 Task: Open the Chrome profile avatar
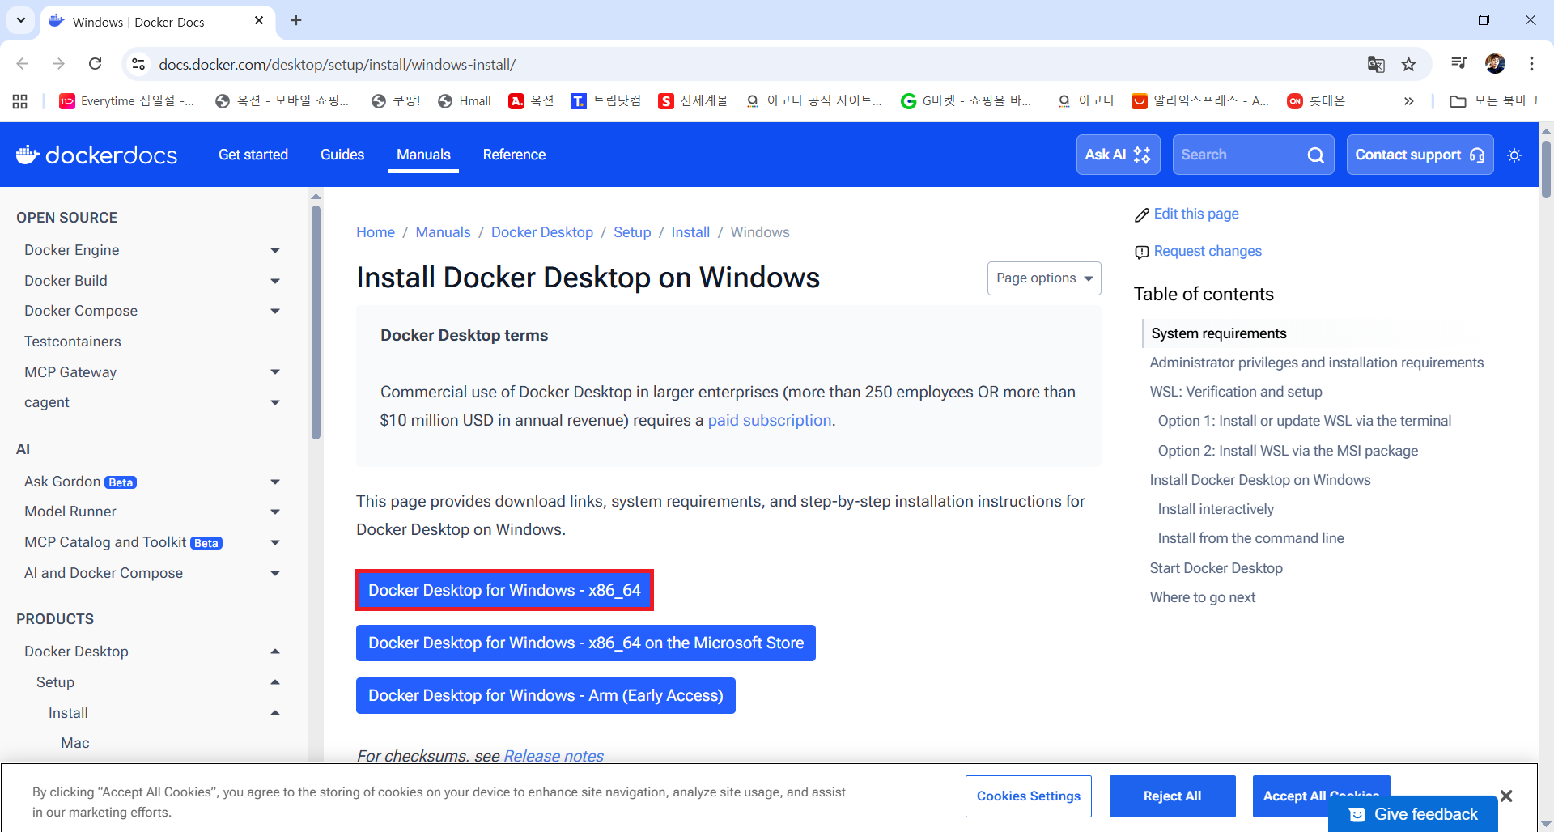(1495, 63)
